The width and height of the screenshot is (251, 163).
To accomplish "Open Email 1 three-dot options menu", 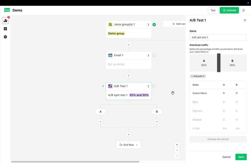I will point(148,55).
